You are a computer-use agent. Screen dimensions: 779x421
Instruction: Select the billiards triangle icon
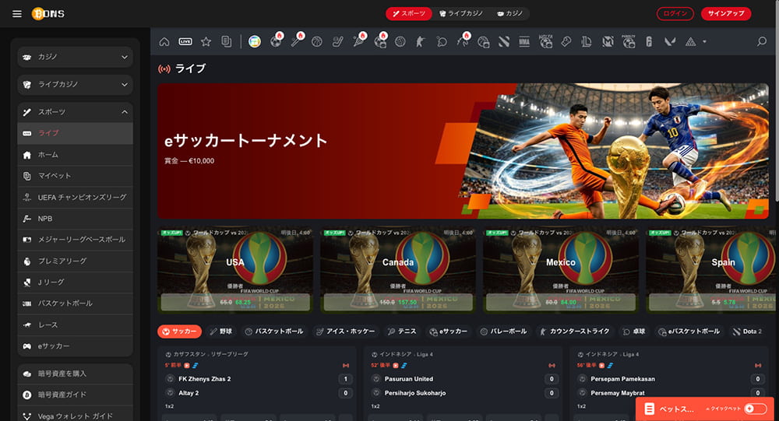tap(690, 42)
